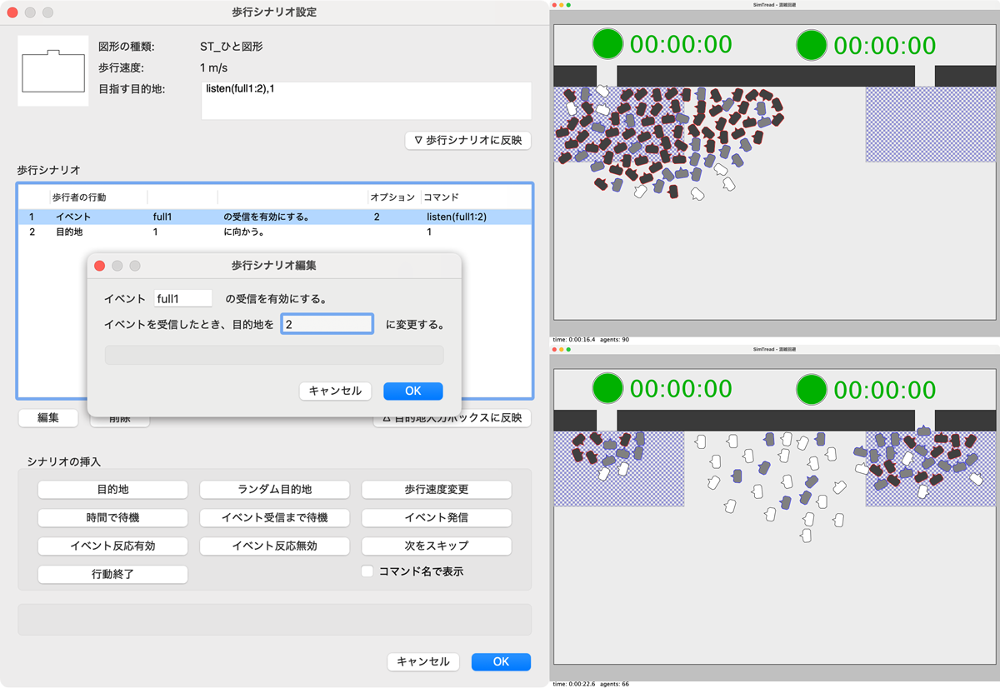Screen dimensions: 1000x688
Task: Select the イベント full1 scenario row
Action: (274, 217)
